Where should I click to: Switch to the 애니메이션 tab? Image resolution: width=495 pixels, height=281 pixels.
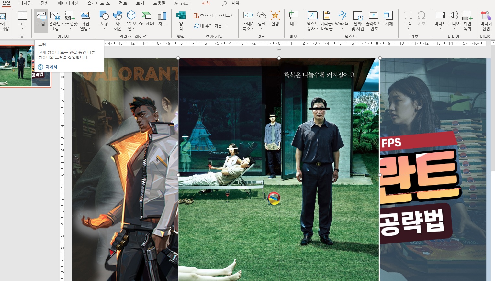coord(68,3)
